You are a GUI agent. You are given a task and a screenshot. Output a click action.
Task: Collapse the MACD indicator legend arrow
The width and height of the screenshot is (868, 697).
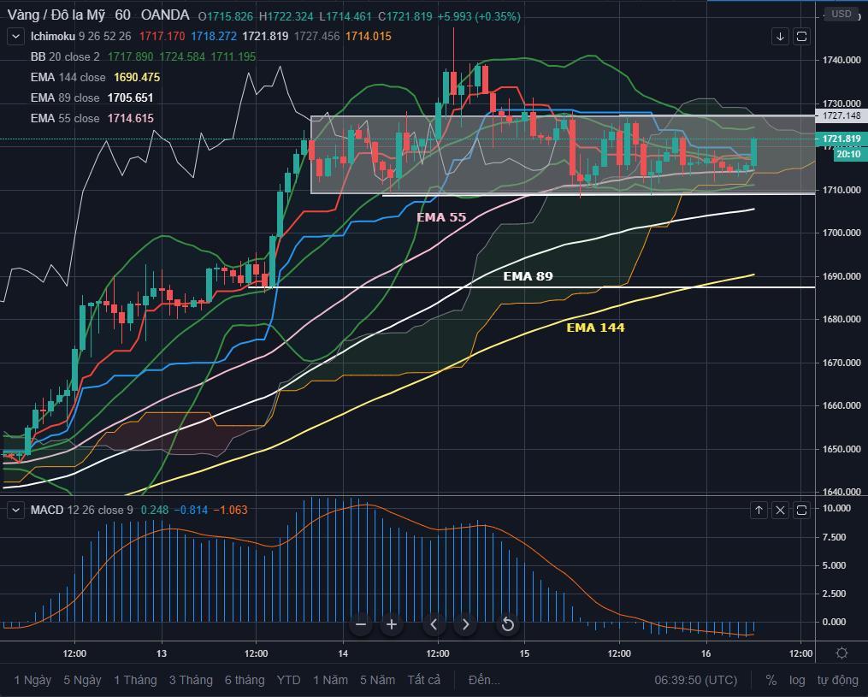[x=15, y=510]
